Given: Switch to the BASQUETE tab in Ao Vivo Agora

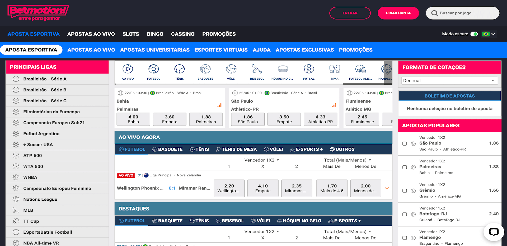Looking at the screenshot, I should (x=167, y=149).
